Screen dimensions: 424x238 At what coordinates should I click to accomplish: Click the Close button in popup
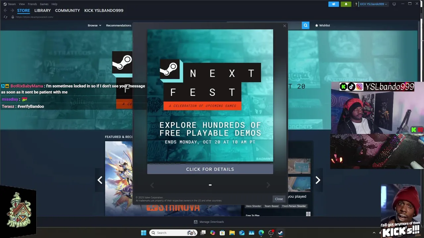[x=279, y=199]
